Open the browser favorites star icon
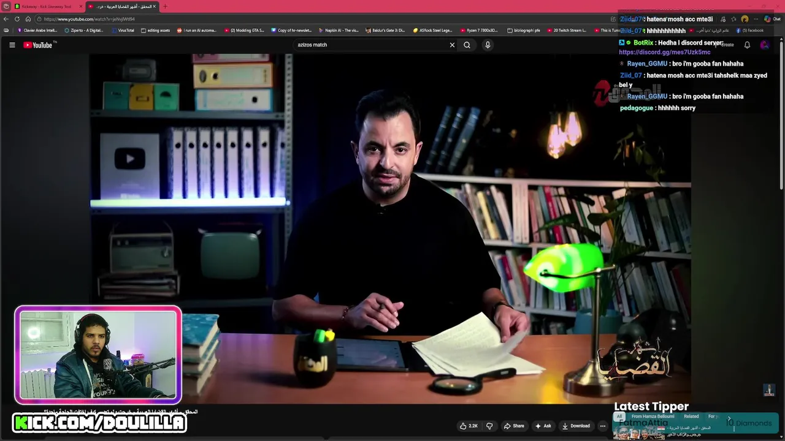 pyautogui.click(x=733, y=19)
